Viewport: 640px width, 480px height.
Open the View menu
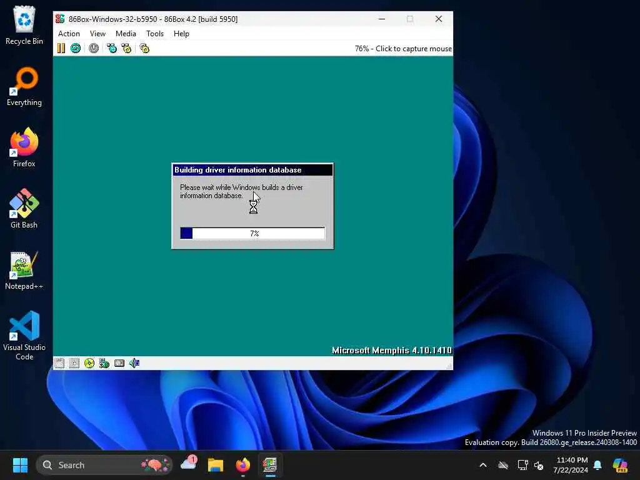pos(97,34)
